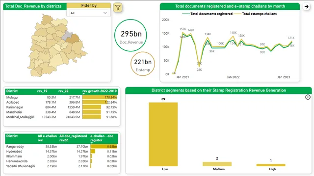The image size is (314, 176).
Task: Click the Jan 2022 axis label
Action: (x=233, y=77)
